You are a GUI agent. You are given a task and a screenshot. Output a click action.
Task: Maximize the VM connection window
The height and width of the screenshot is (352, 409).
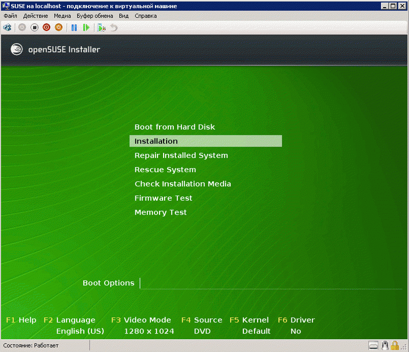tap(393, 6)
